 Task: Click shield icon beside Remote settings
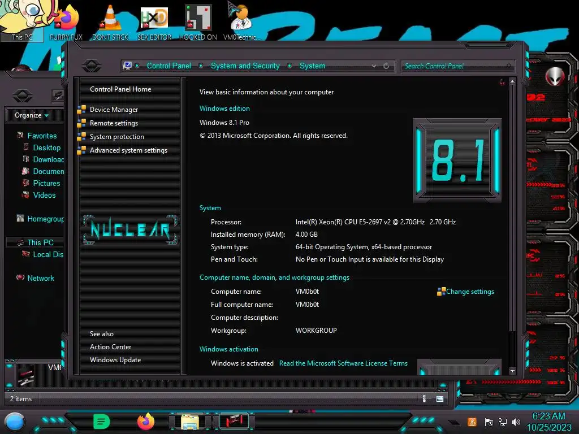pyautogui.click(x=81, y=123)
